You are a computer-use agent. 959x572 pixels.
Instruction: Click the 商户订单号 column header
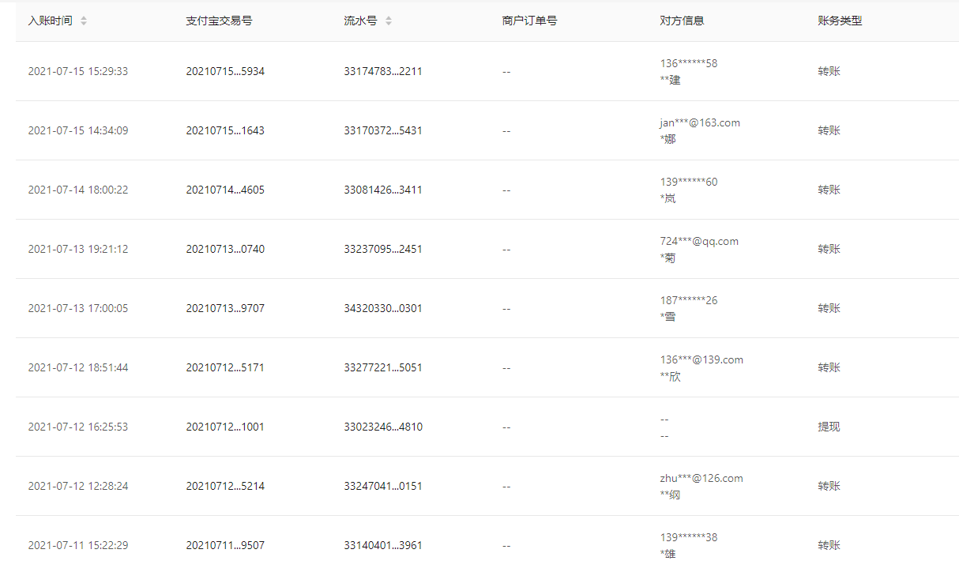tap(529, 21)
